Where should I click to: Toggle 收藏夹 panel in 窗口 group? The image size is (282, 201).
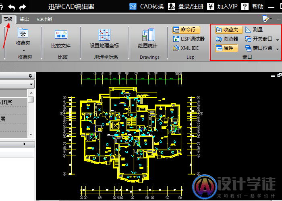[229, 30]
